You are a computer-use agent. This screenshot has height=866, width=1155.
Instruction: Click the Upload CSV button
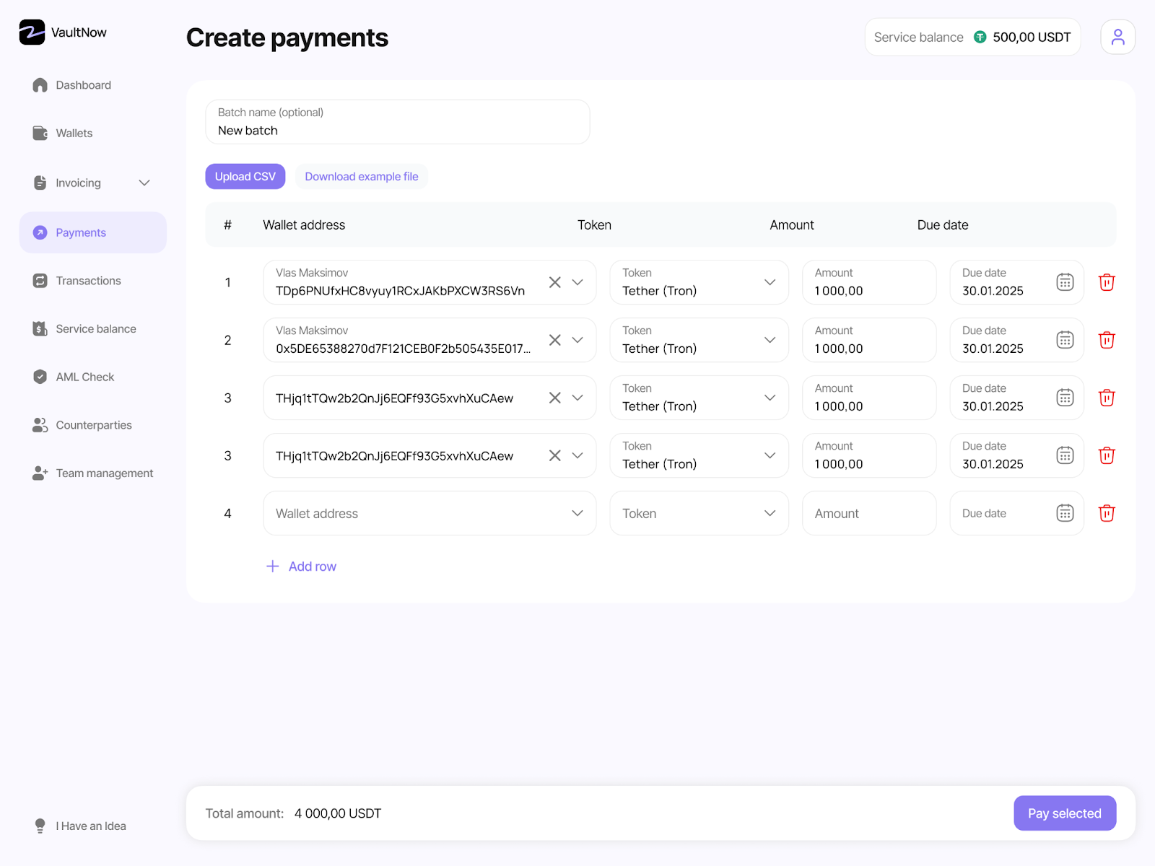pyautogui.click(x=245, y=177)
